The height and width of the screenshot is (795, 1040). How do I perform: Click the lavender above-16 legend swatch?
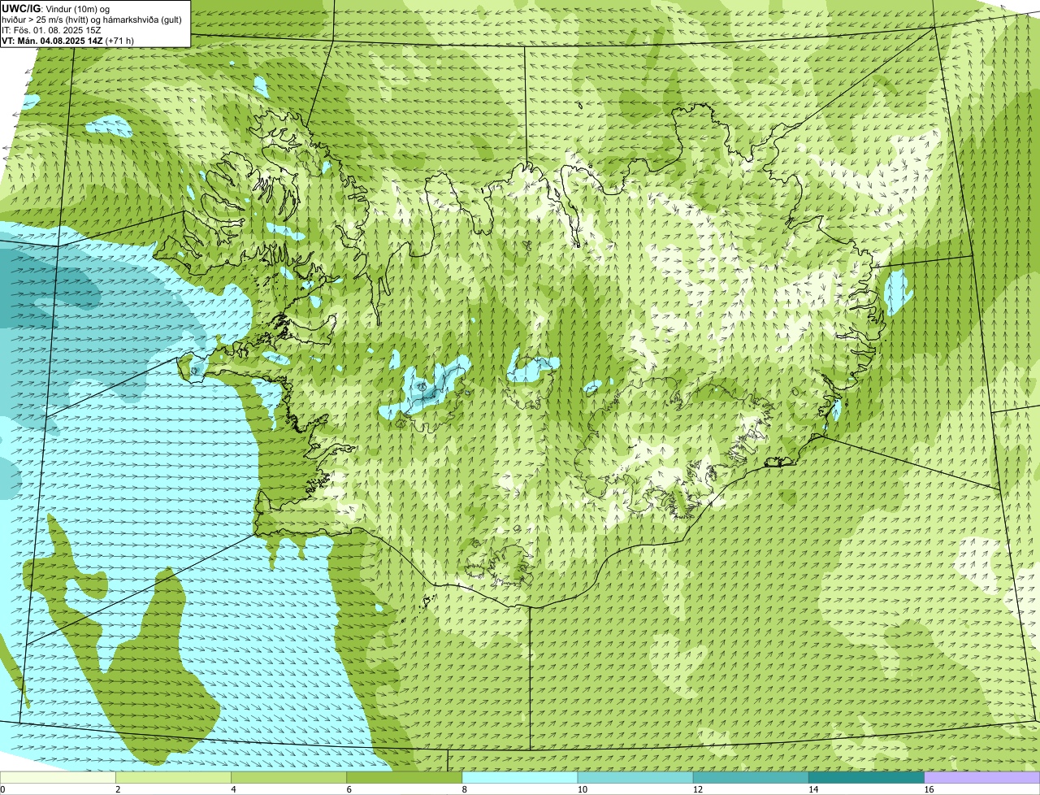pyautogui.click(x=982, y=778)
